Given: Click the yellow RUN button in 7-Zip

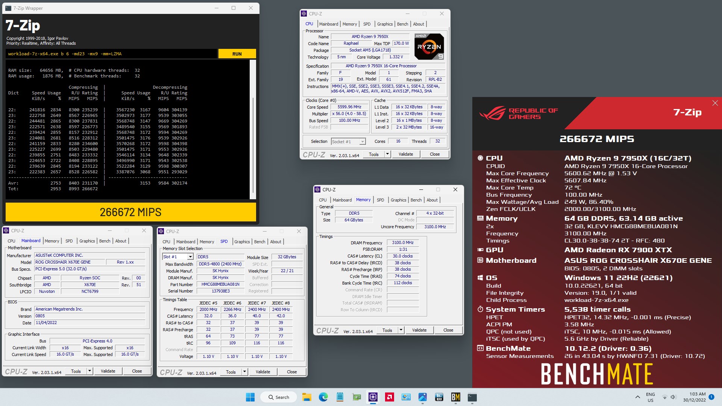Looking at the screenshot, I should (x=237, y=54).
